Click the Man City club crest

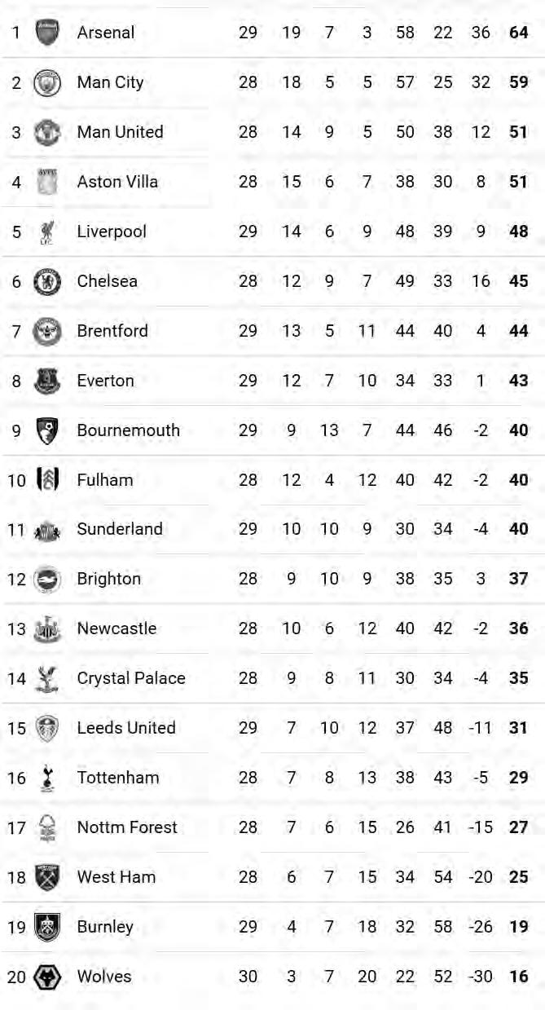pos(47,82)
